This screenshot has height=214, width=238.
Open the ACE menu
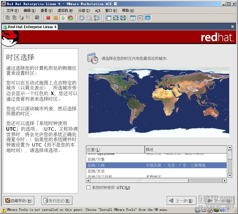click(x=98, y=11)
